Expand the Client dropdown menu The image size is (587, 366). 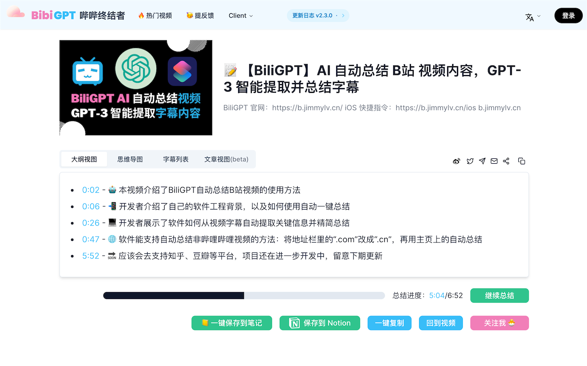click(x=240, y=16)
